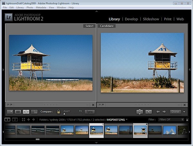Open the Photo menu
Screen dimensions: 193x146
pyautogui.click(x=30, y=7)
